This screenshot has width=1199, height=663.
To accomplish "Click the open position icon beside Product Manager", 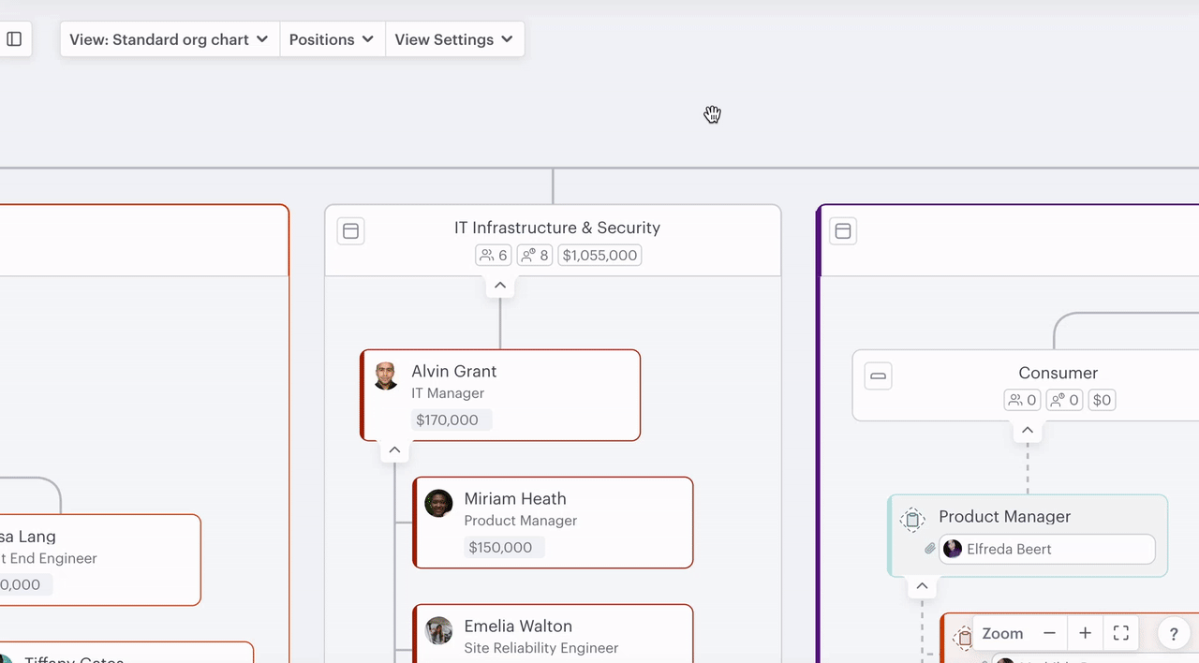I will point(912,520).
